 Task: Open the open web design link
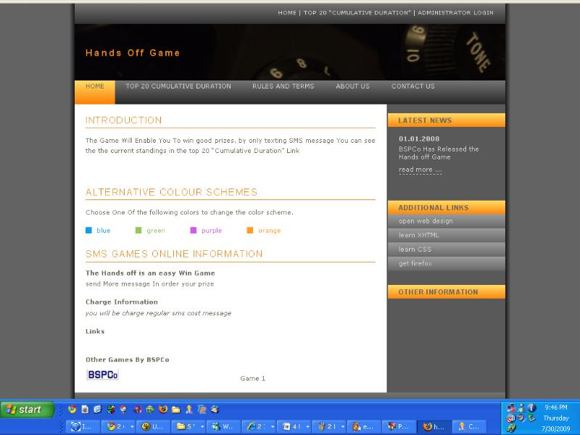pos(447,221)
